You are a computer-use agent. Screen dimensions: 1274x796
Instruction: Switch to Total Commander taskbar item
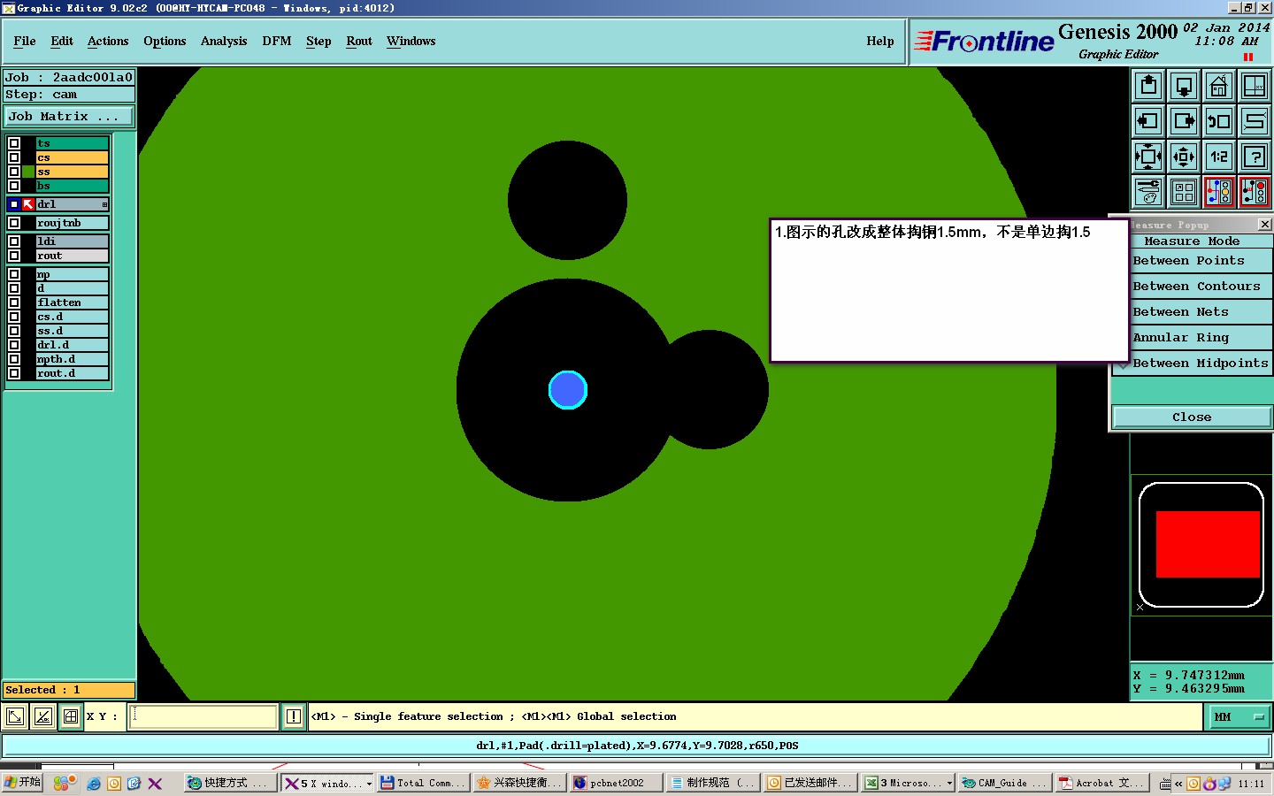(423, 784)
